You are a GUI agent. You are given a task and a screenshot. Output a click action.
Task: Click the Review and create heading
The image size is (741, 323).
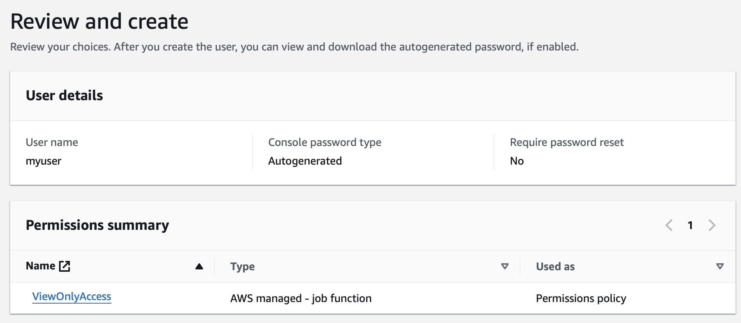(x=99, y=21)
